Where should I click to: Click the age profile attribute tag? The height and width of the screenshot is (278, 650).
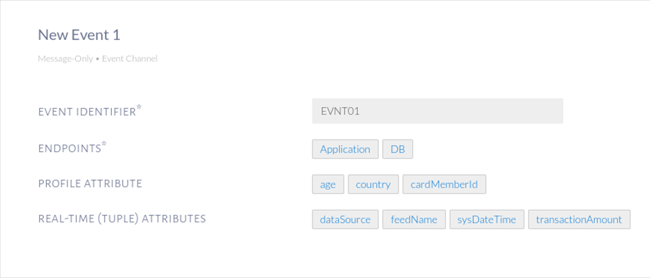tap(328, 184)
